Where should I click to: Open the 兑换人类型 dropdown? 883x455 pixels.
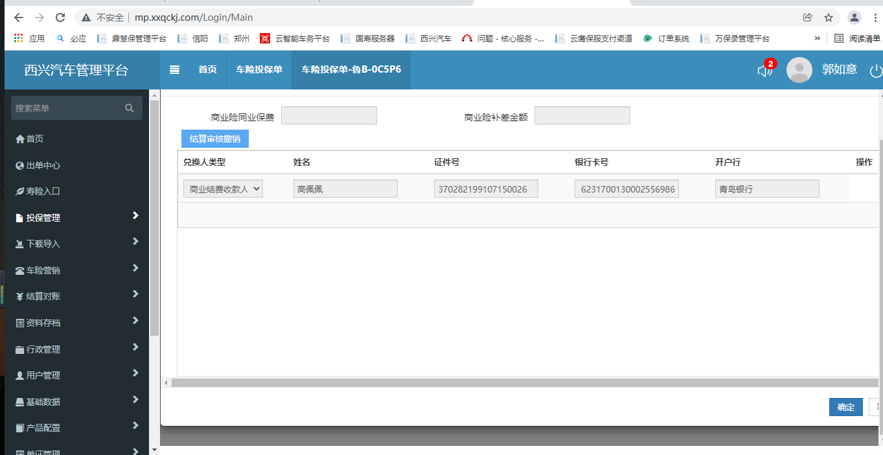(223, 189)
